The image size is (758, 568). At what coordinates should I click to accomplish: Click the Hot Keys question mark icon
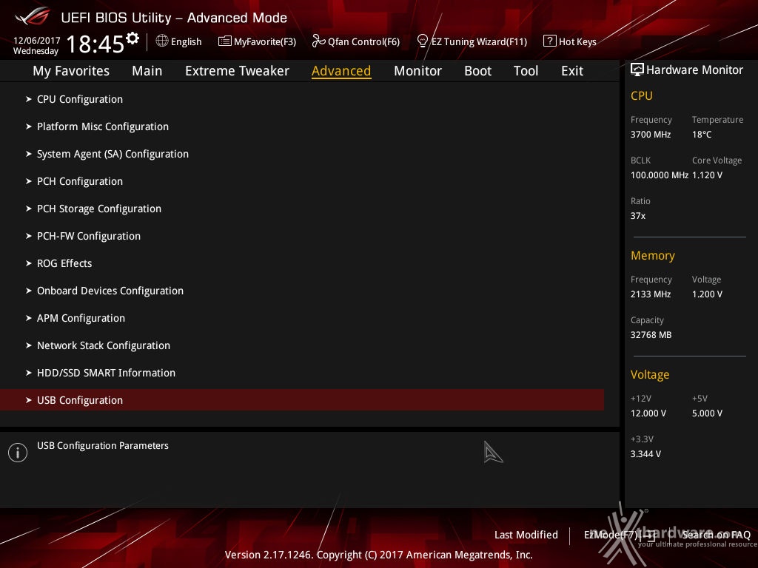(550, 41)
